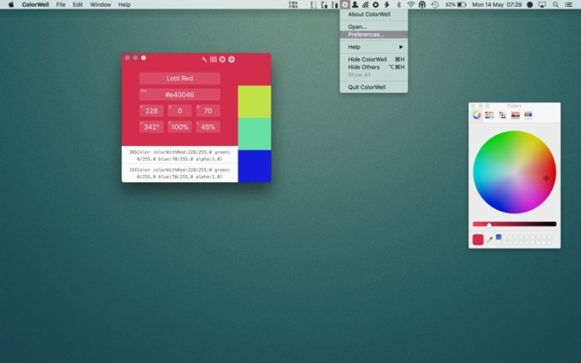Open the wrench settings icon in ColorWell
The width and height of the screenshot is (581, 363).
(x=204, y=59)
